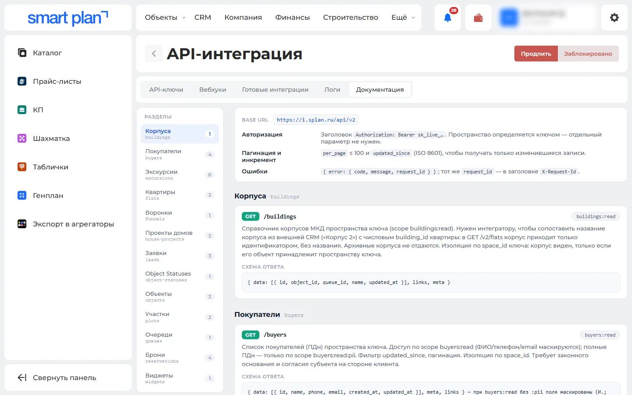632x395 pixels.
Task: Select the Брони section
Action: click(x=180, y=358)
